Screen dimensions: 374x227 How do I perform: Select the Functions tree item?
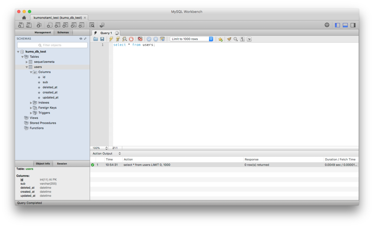point(37,128)
